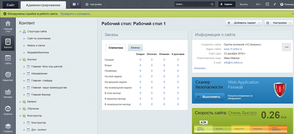This screenshot has width=294, height=134.
Task: Click the Заказы widget header
Action: (x=145, y=35)
